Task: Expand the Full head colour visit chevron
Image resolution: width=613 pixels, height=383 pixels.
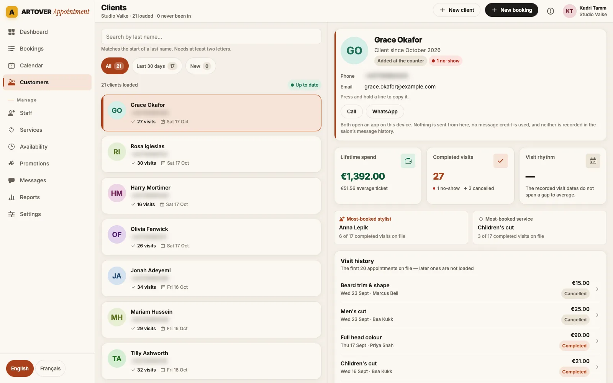Action: (597, 341)
